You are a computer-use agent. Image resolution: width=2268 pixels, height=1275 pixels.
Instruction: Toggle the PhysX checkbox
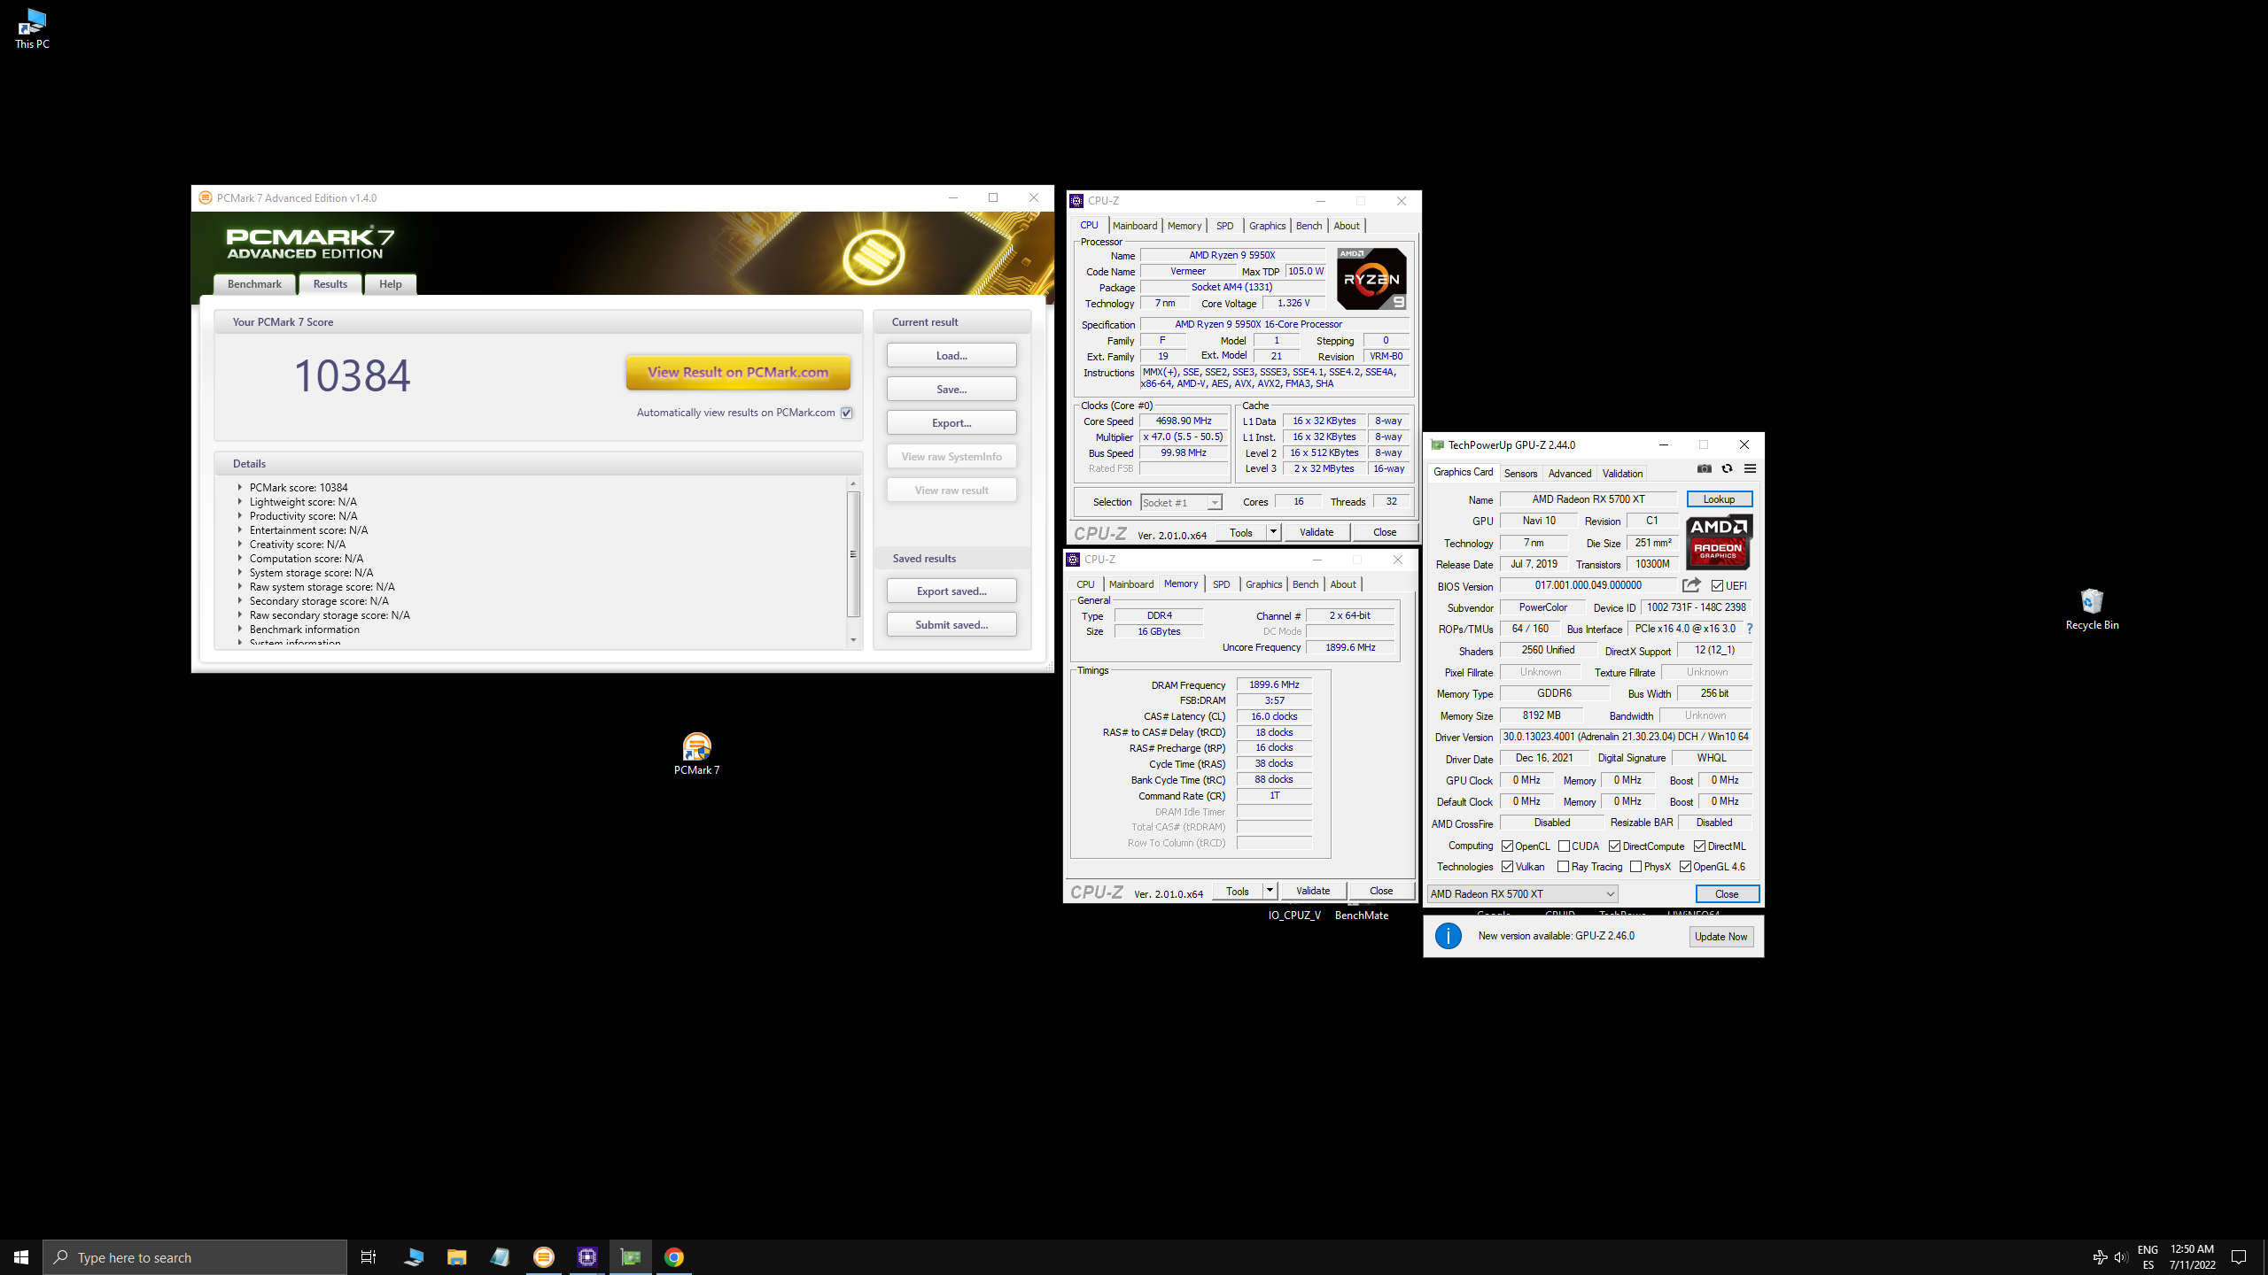1635,867
